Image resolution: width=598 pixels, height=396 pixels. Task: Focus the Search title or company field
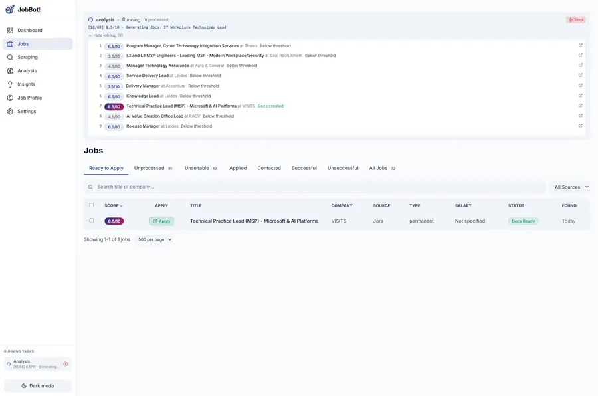pyautogui.click(x=315, y=187)
